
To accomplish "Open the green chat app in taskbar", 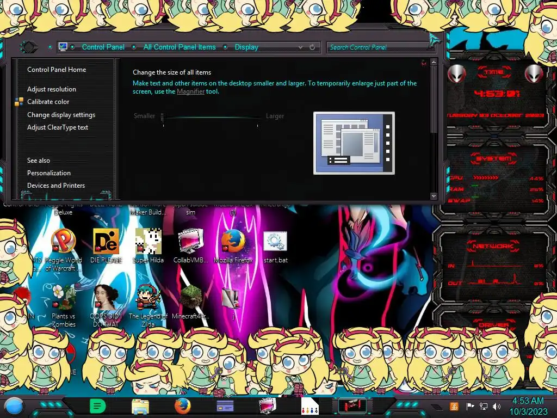I will 97,406.
